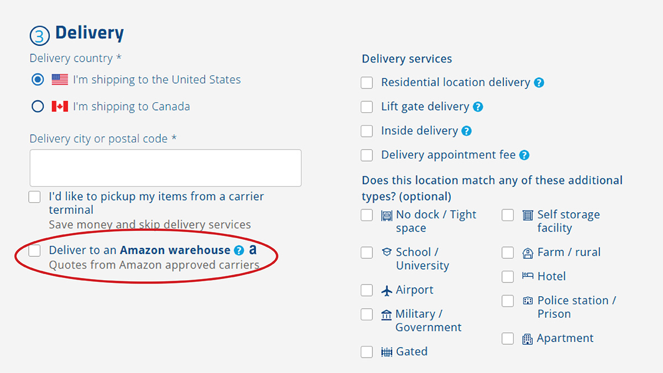Enable the Residential location delivery checkbox
The image size is (663, 373).
point(366,82)
